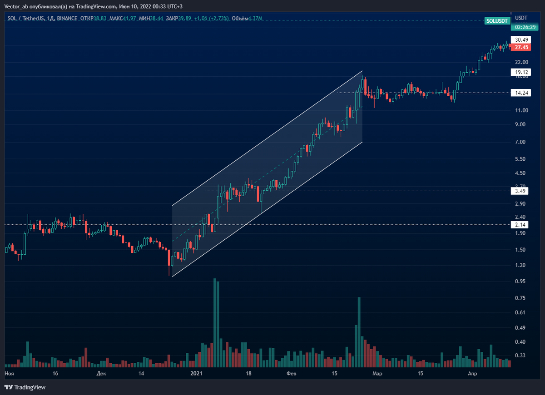545x395 pixels.
Task: Click the TradingView logo at bottom left
Action: (25, 387)
